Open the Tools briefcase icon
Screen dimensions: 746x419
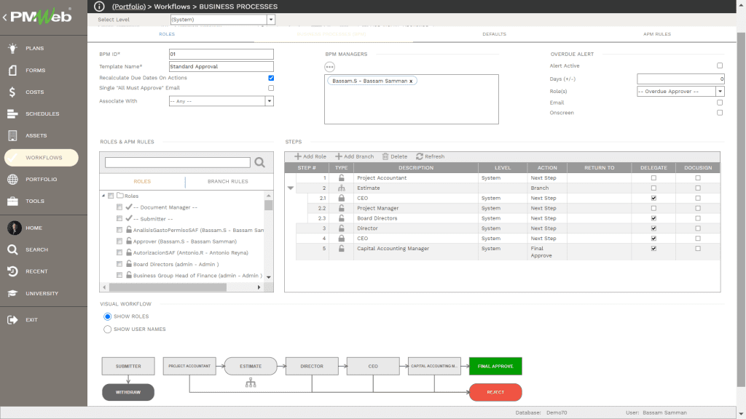tap(13, 201)
